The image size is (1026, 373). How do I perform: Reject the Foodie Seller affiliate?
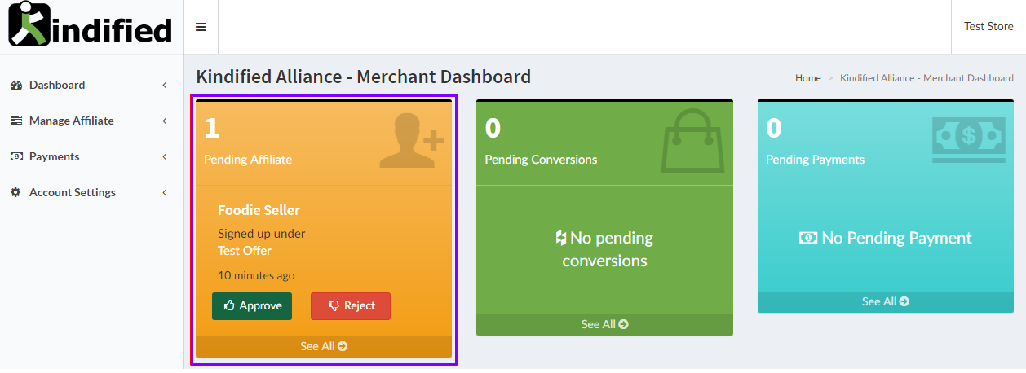[x=351, y=306]
